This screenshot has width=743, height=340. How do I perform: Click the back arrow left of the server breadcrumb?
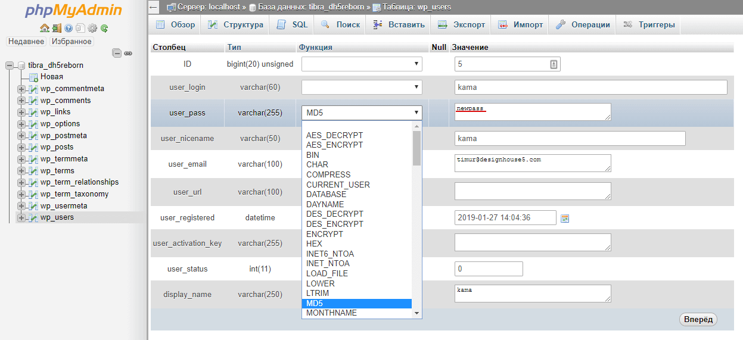tap(154, 7)
